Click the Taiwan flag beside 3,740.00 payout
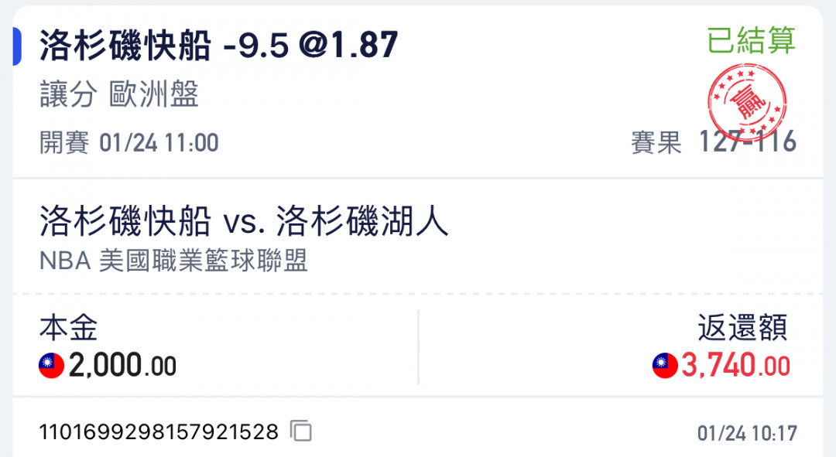This screenshot has height=457, width=836. coord(665,366)
